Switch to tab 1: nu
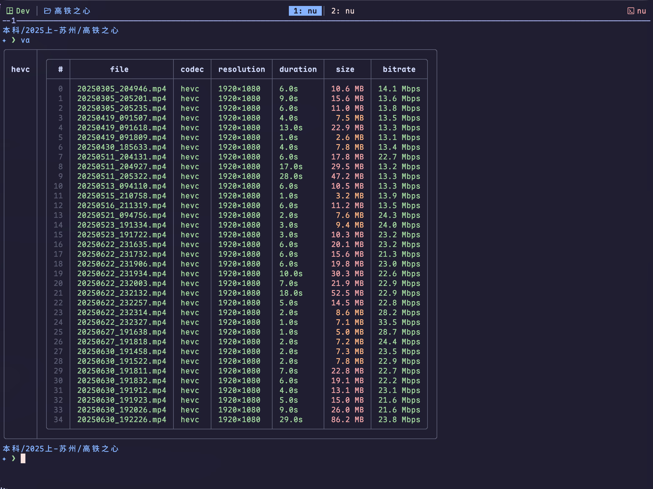 tap(305, 11)
